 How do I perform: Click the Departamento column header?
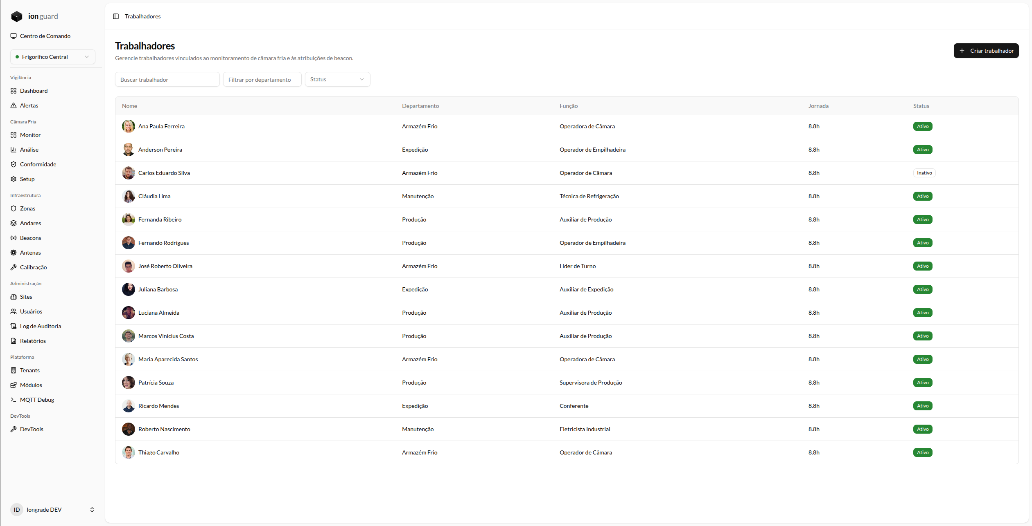(420, 106)
